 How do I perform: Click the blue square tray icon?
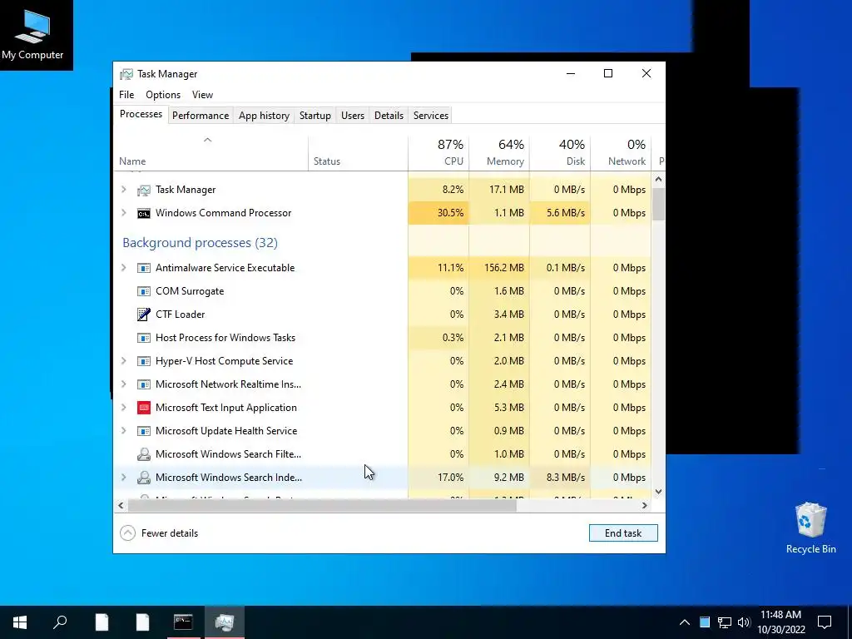[x=705, y=622]
